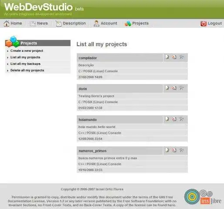Click 'C / POSIX (Linux) Console' under dorin
The image size is (224, 209).
pyautogui.click(x=98, y=102)
